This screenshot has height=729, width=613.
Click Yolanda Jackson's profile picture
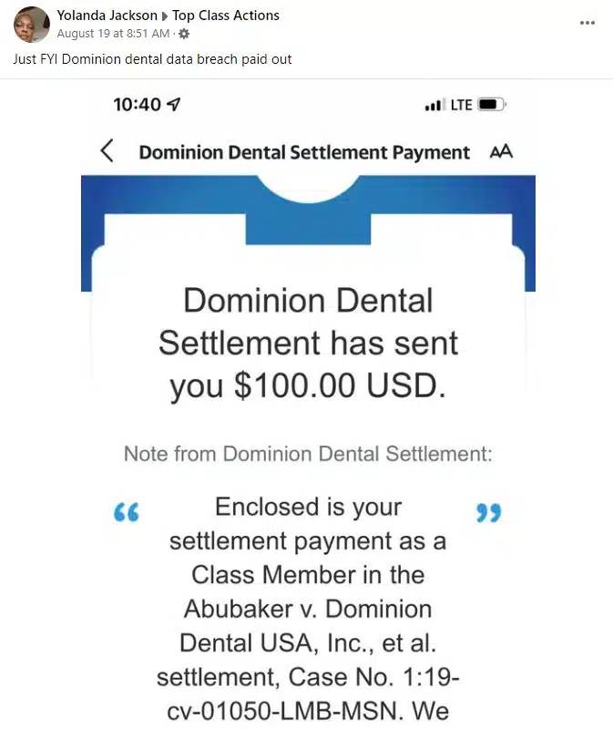[32, 25]
